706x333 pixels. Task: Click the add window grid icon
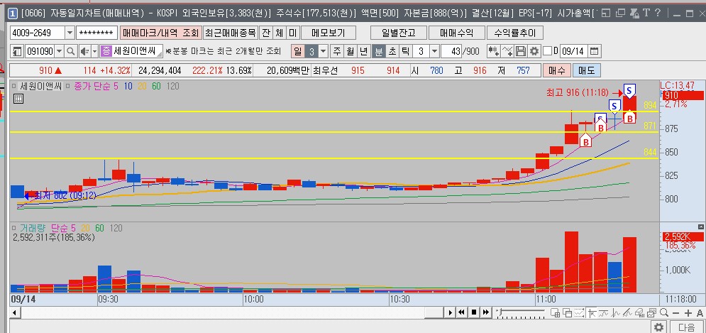[x=555, y=312]
